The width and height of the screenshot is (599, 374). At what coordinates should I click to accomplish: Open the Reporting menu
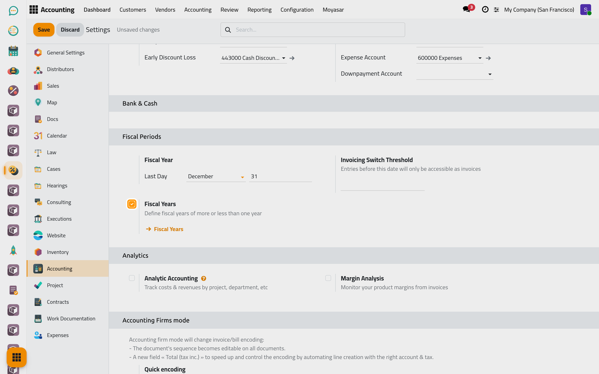coord(259,10)
